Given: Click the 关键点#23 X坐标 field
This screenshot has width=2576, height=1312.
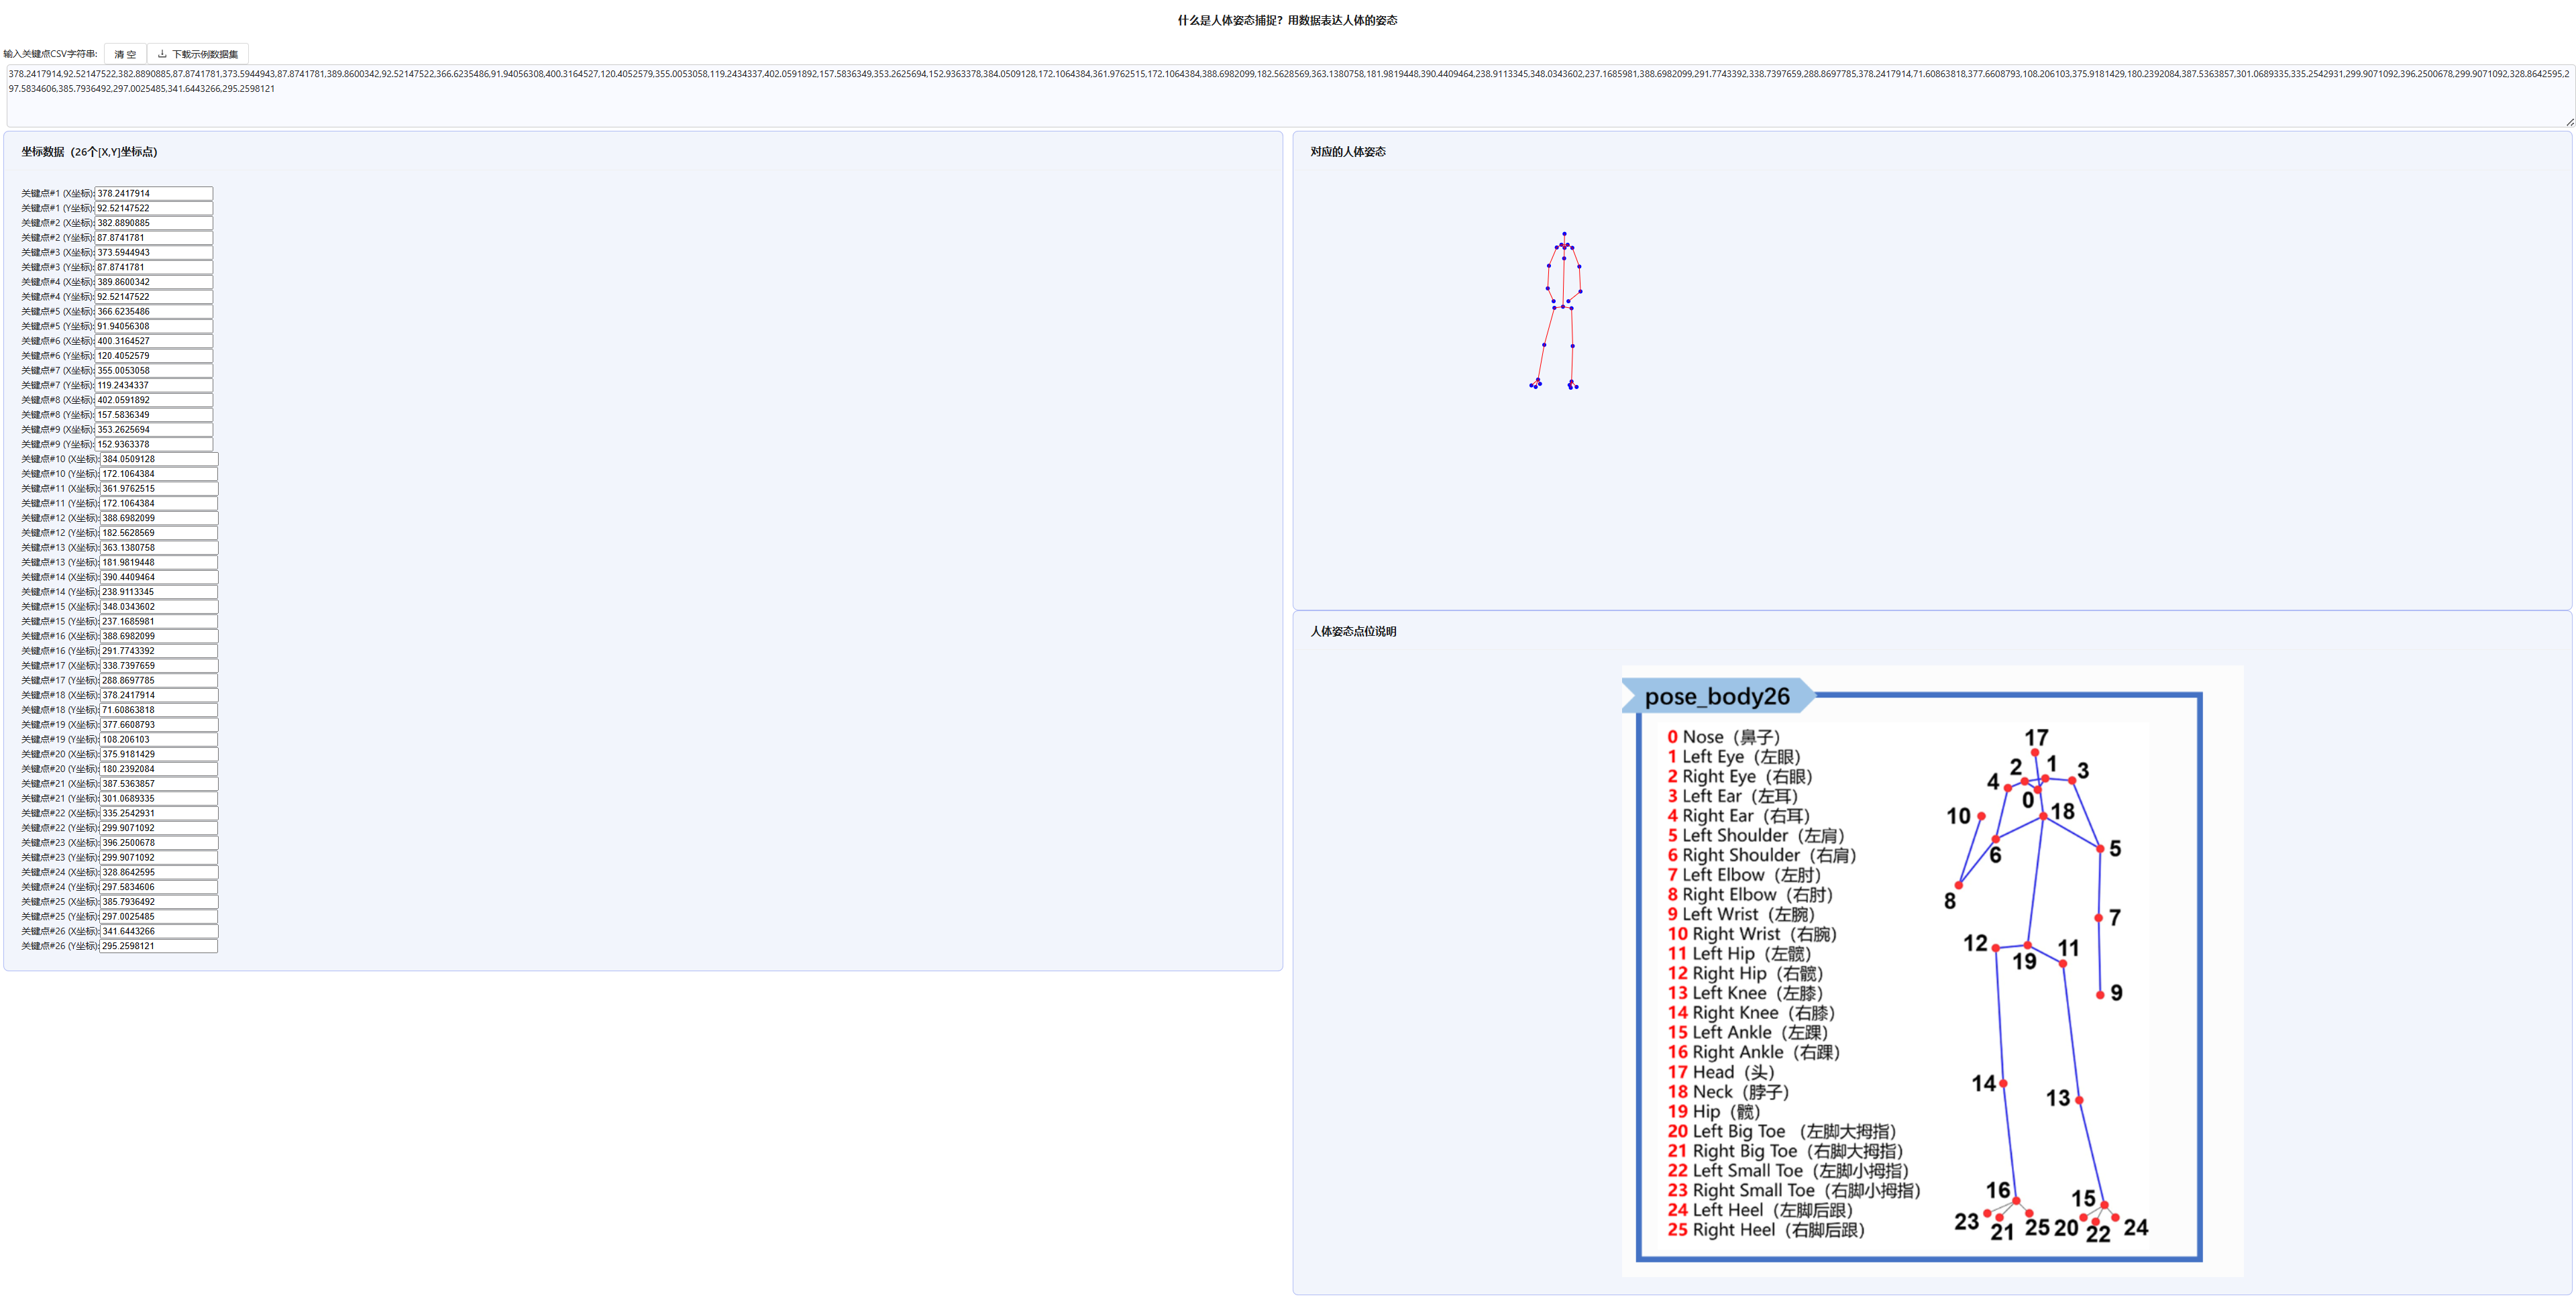Looking at the screenshot, I should coord(158,843).
